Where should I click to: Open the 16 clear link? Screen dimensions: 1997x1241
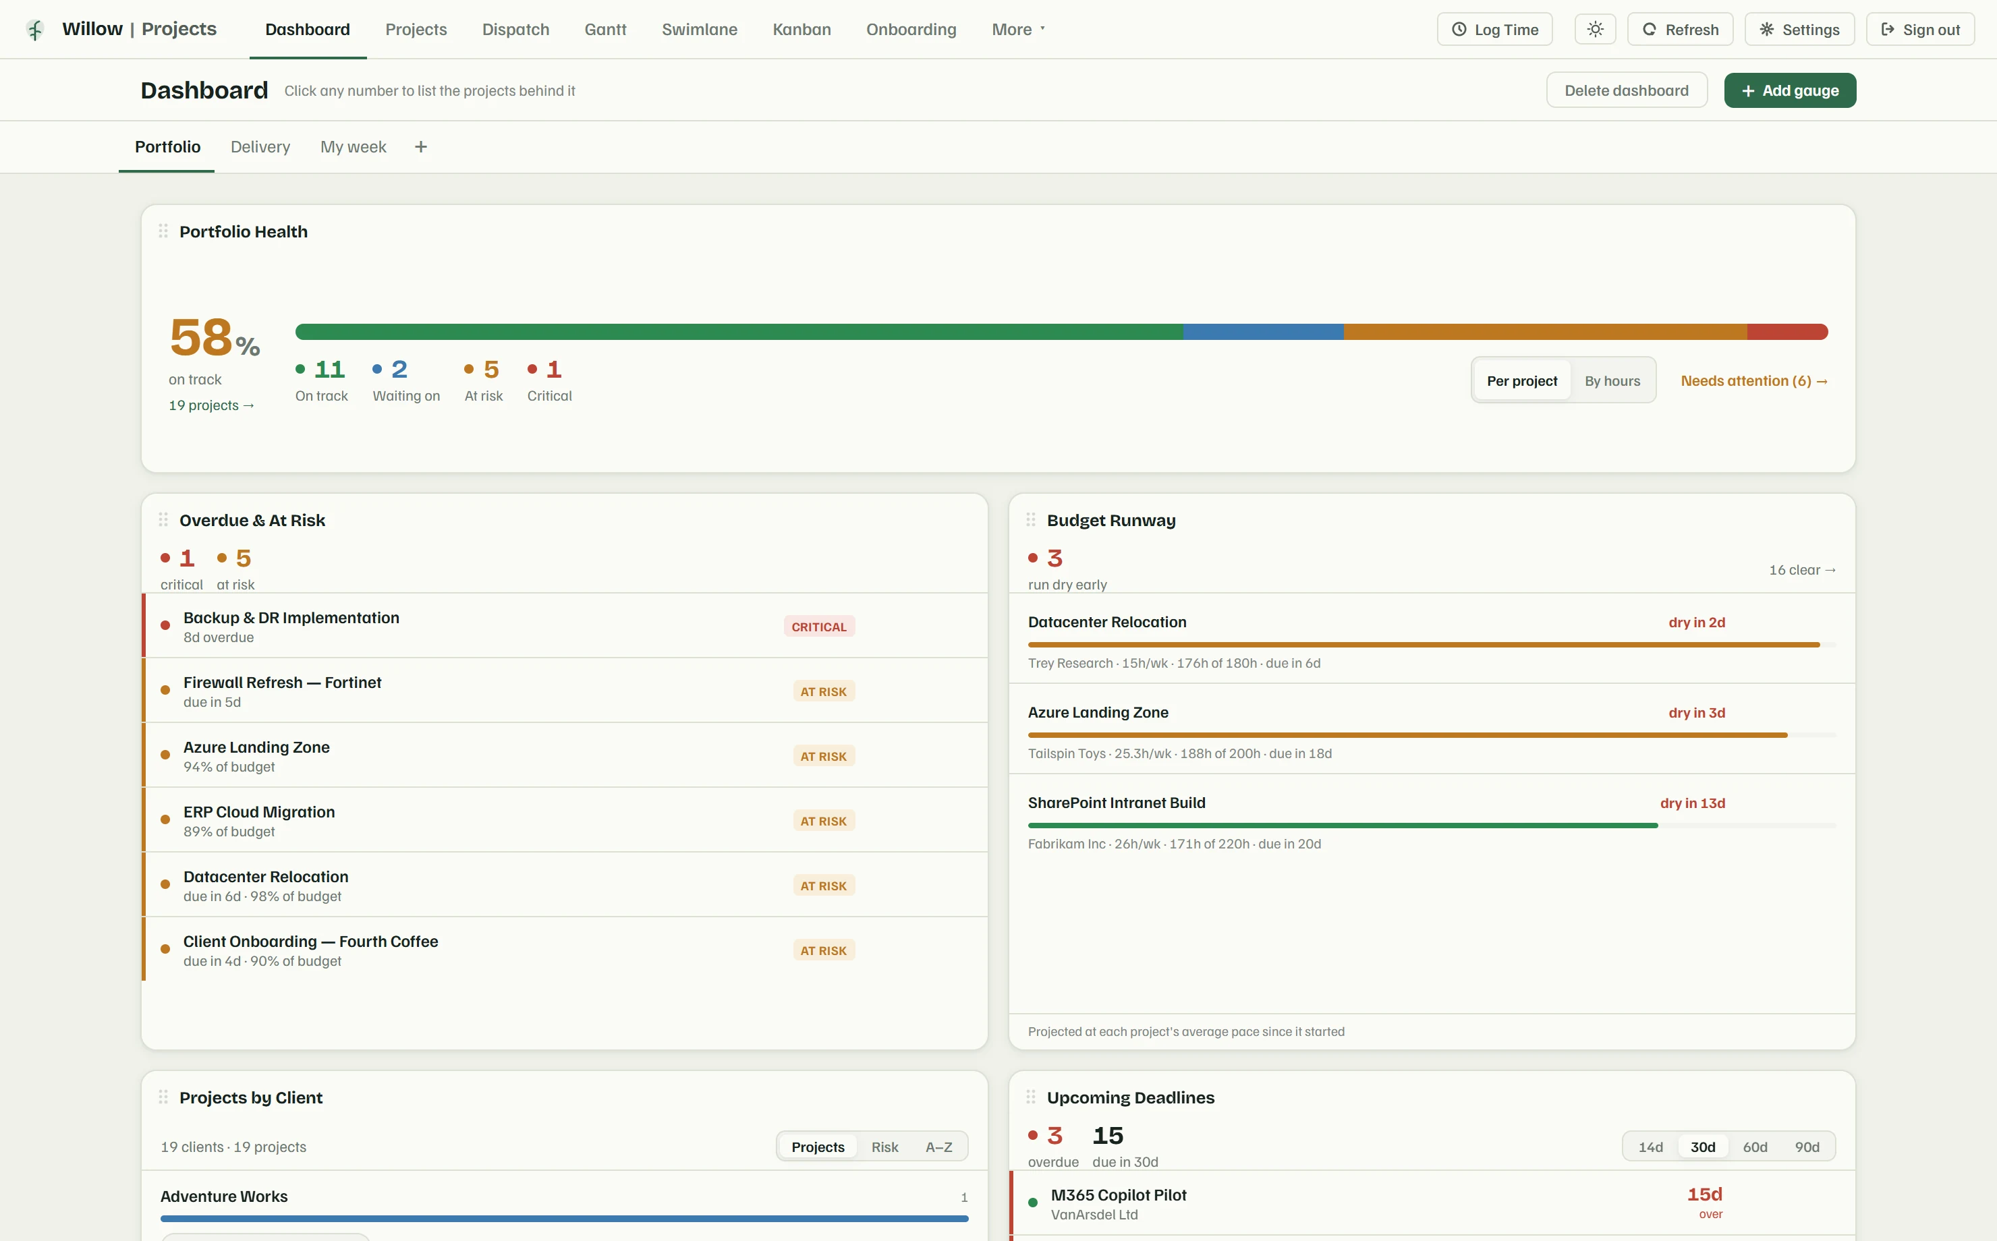click(x=1803, y=570)
